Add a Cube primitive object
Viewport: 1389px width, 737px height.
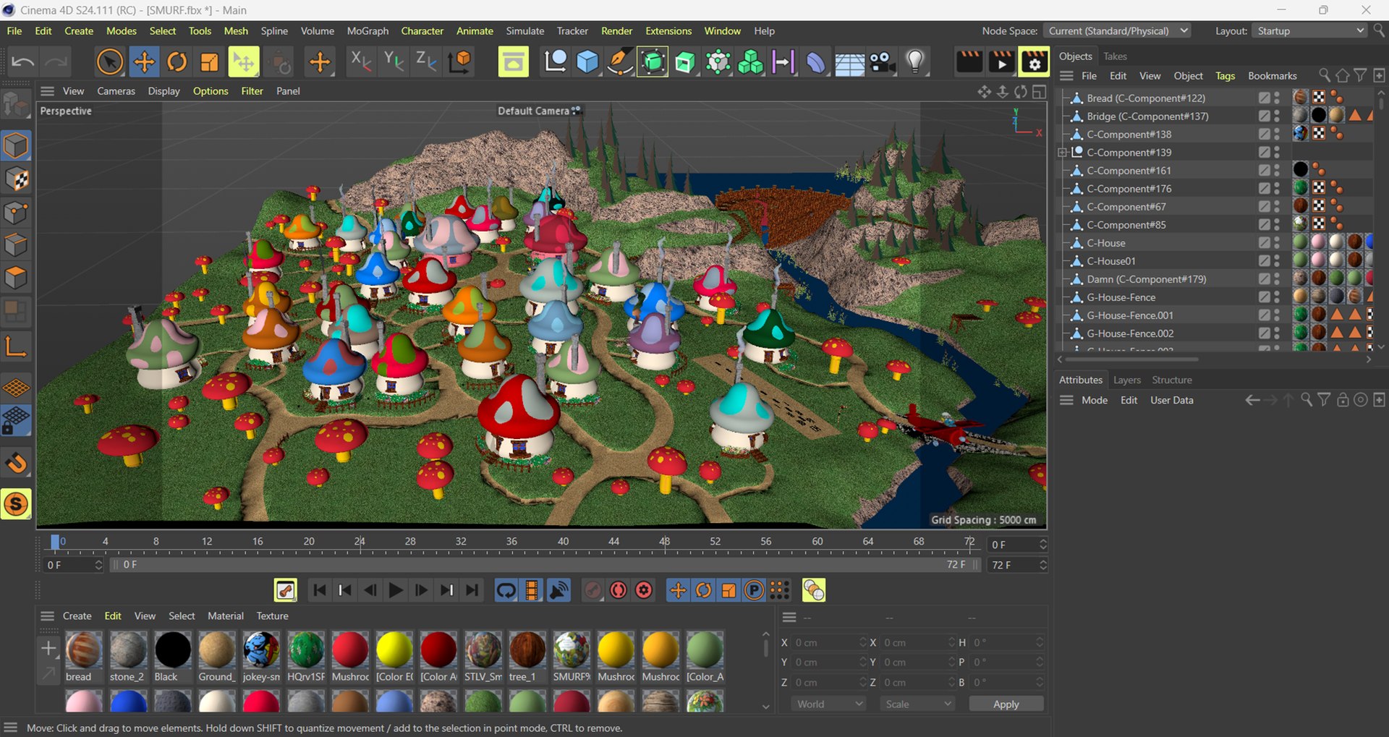tap(587, 62)
